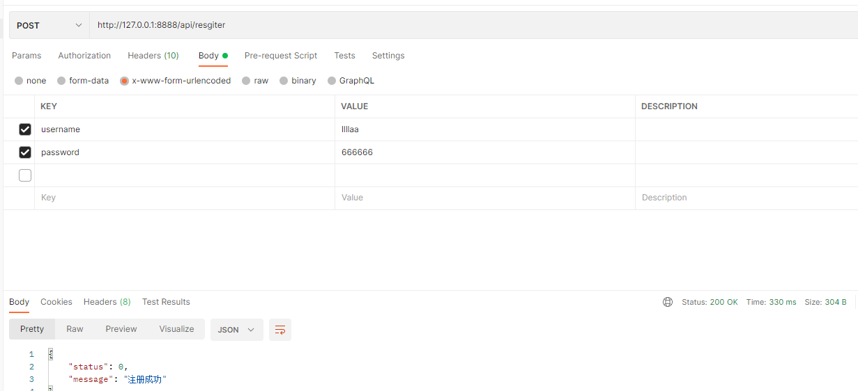Open the response Headers (8) tab

pos(107,302)
